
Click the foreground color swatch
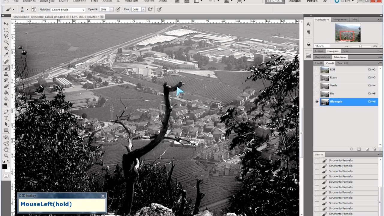(x=5, y=167)
